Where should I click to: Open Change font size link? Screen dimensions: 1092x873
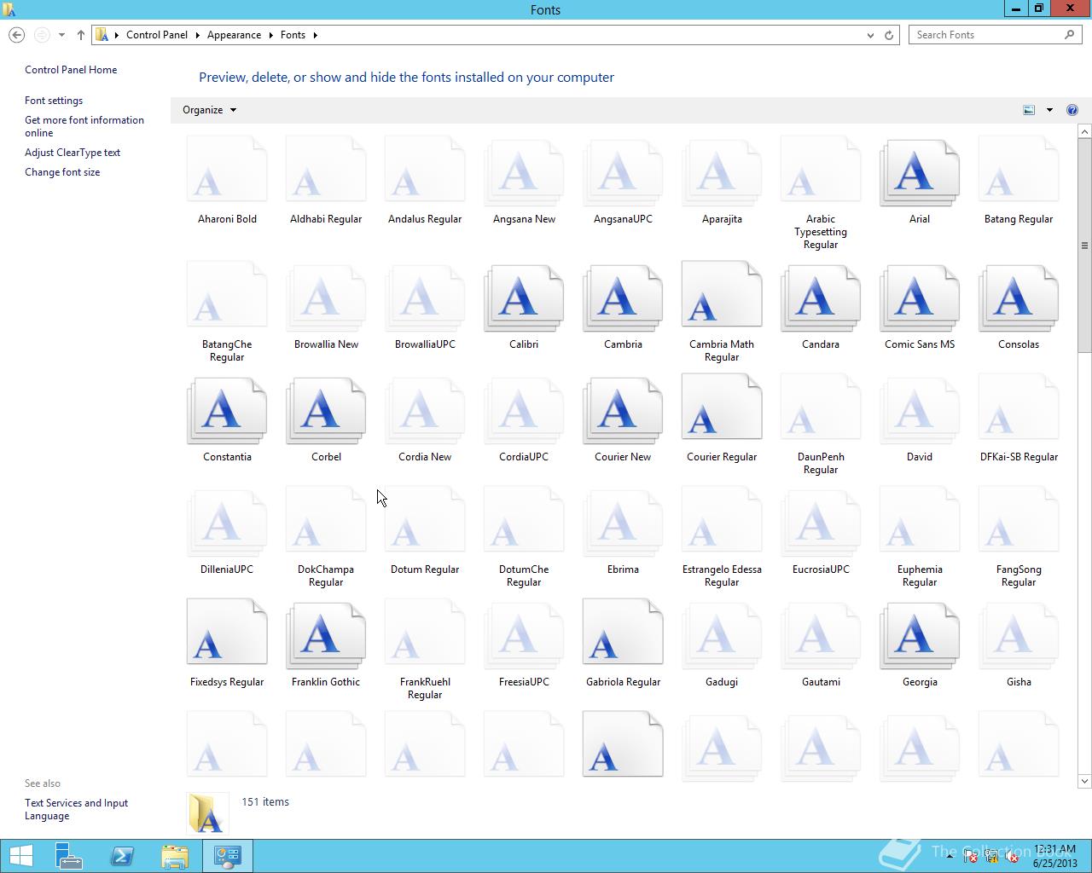point(62,172)
